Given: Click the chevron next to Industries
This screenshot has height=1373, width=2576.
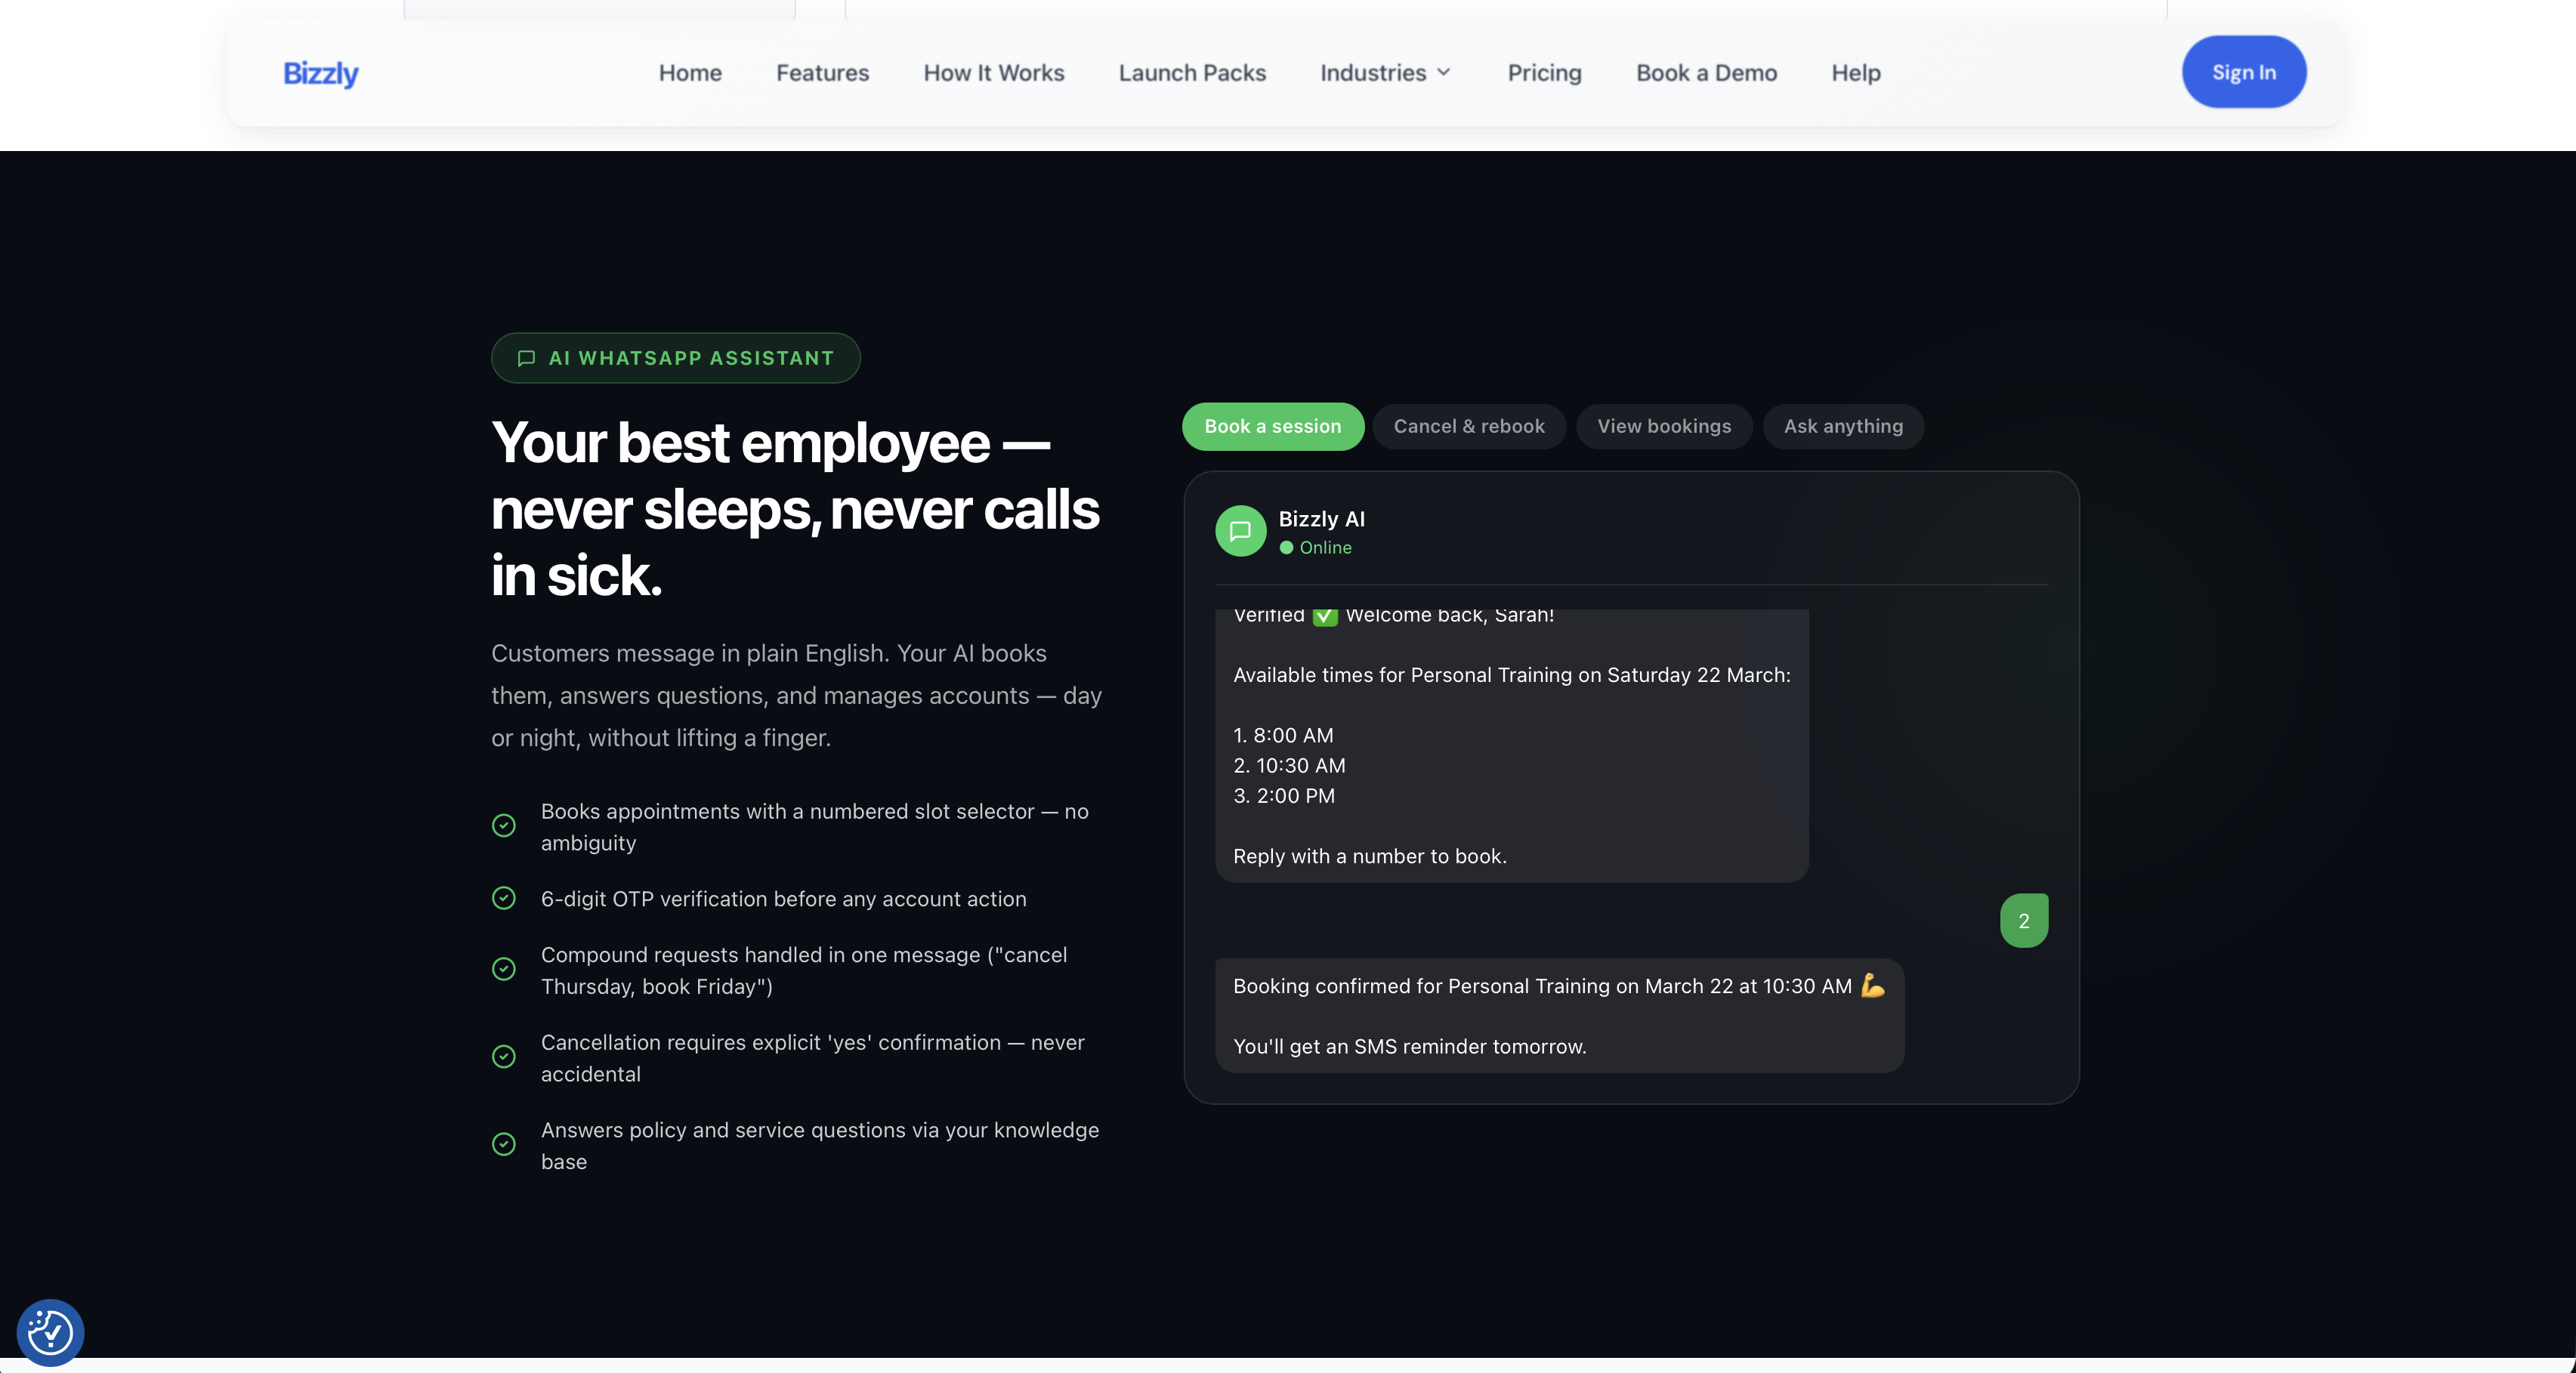Looking at the screenshot, I should pos(1444,73).
